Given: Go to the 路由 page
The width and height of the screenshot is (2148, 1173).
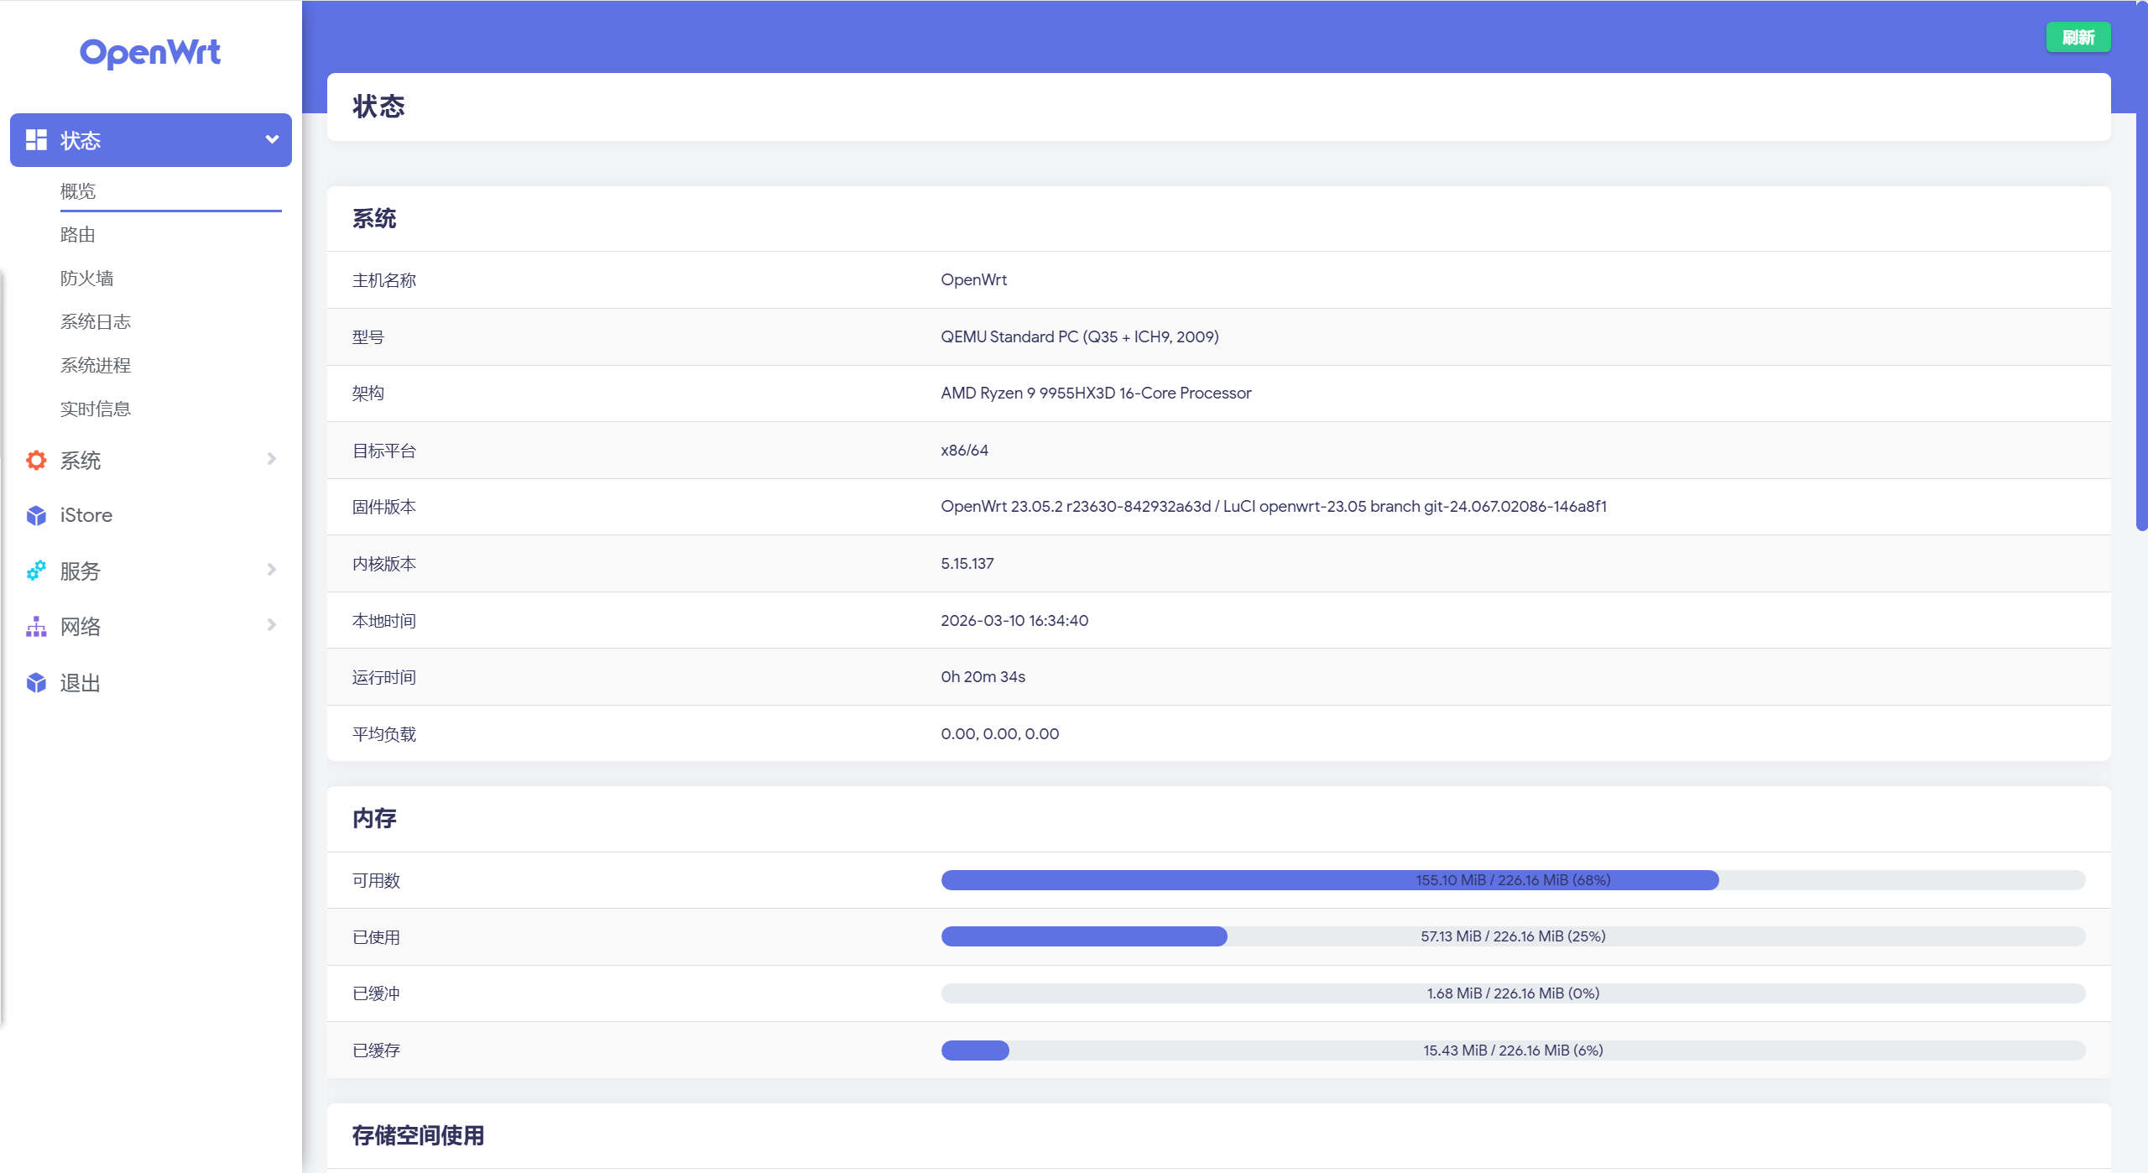Looking at the screenshot, I should [x=78, y=235].
